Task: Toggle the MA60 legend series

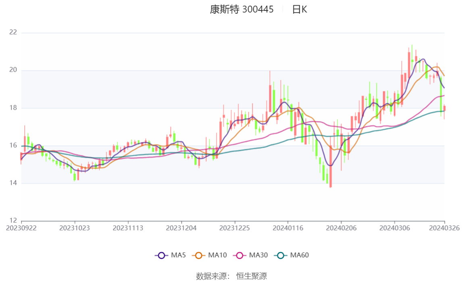Action: point(292,255)
